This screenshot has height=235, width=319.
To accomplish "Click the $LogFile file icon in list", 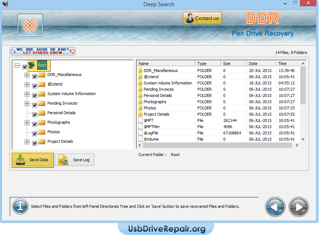I will pos(140,133).
